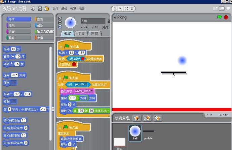
Task: Click the x value 13 in script
Action: (71, 53)
